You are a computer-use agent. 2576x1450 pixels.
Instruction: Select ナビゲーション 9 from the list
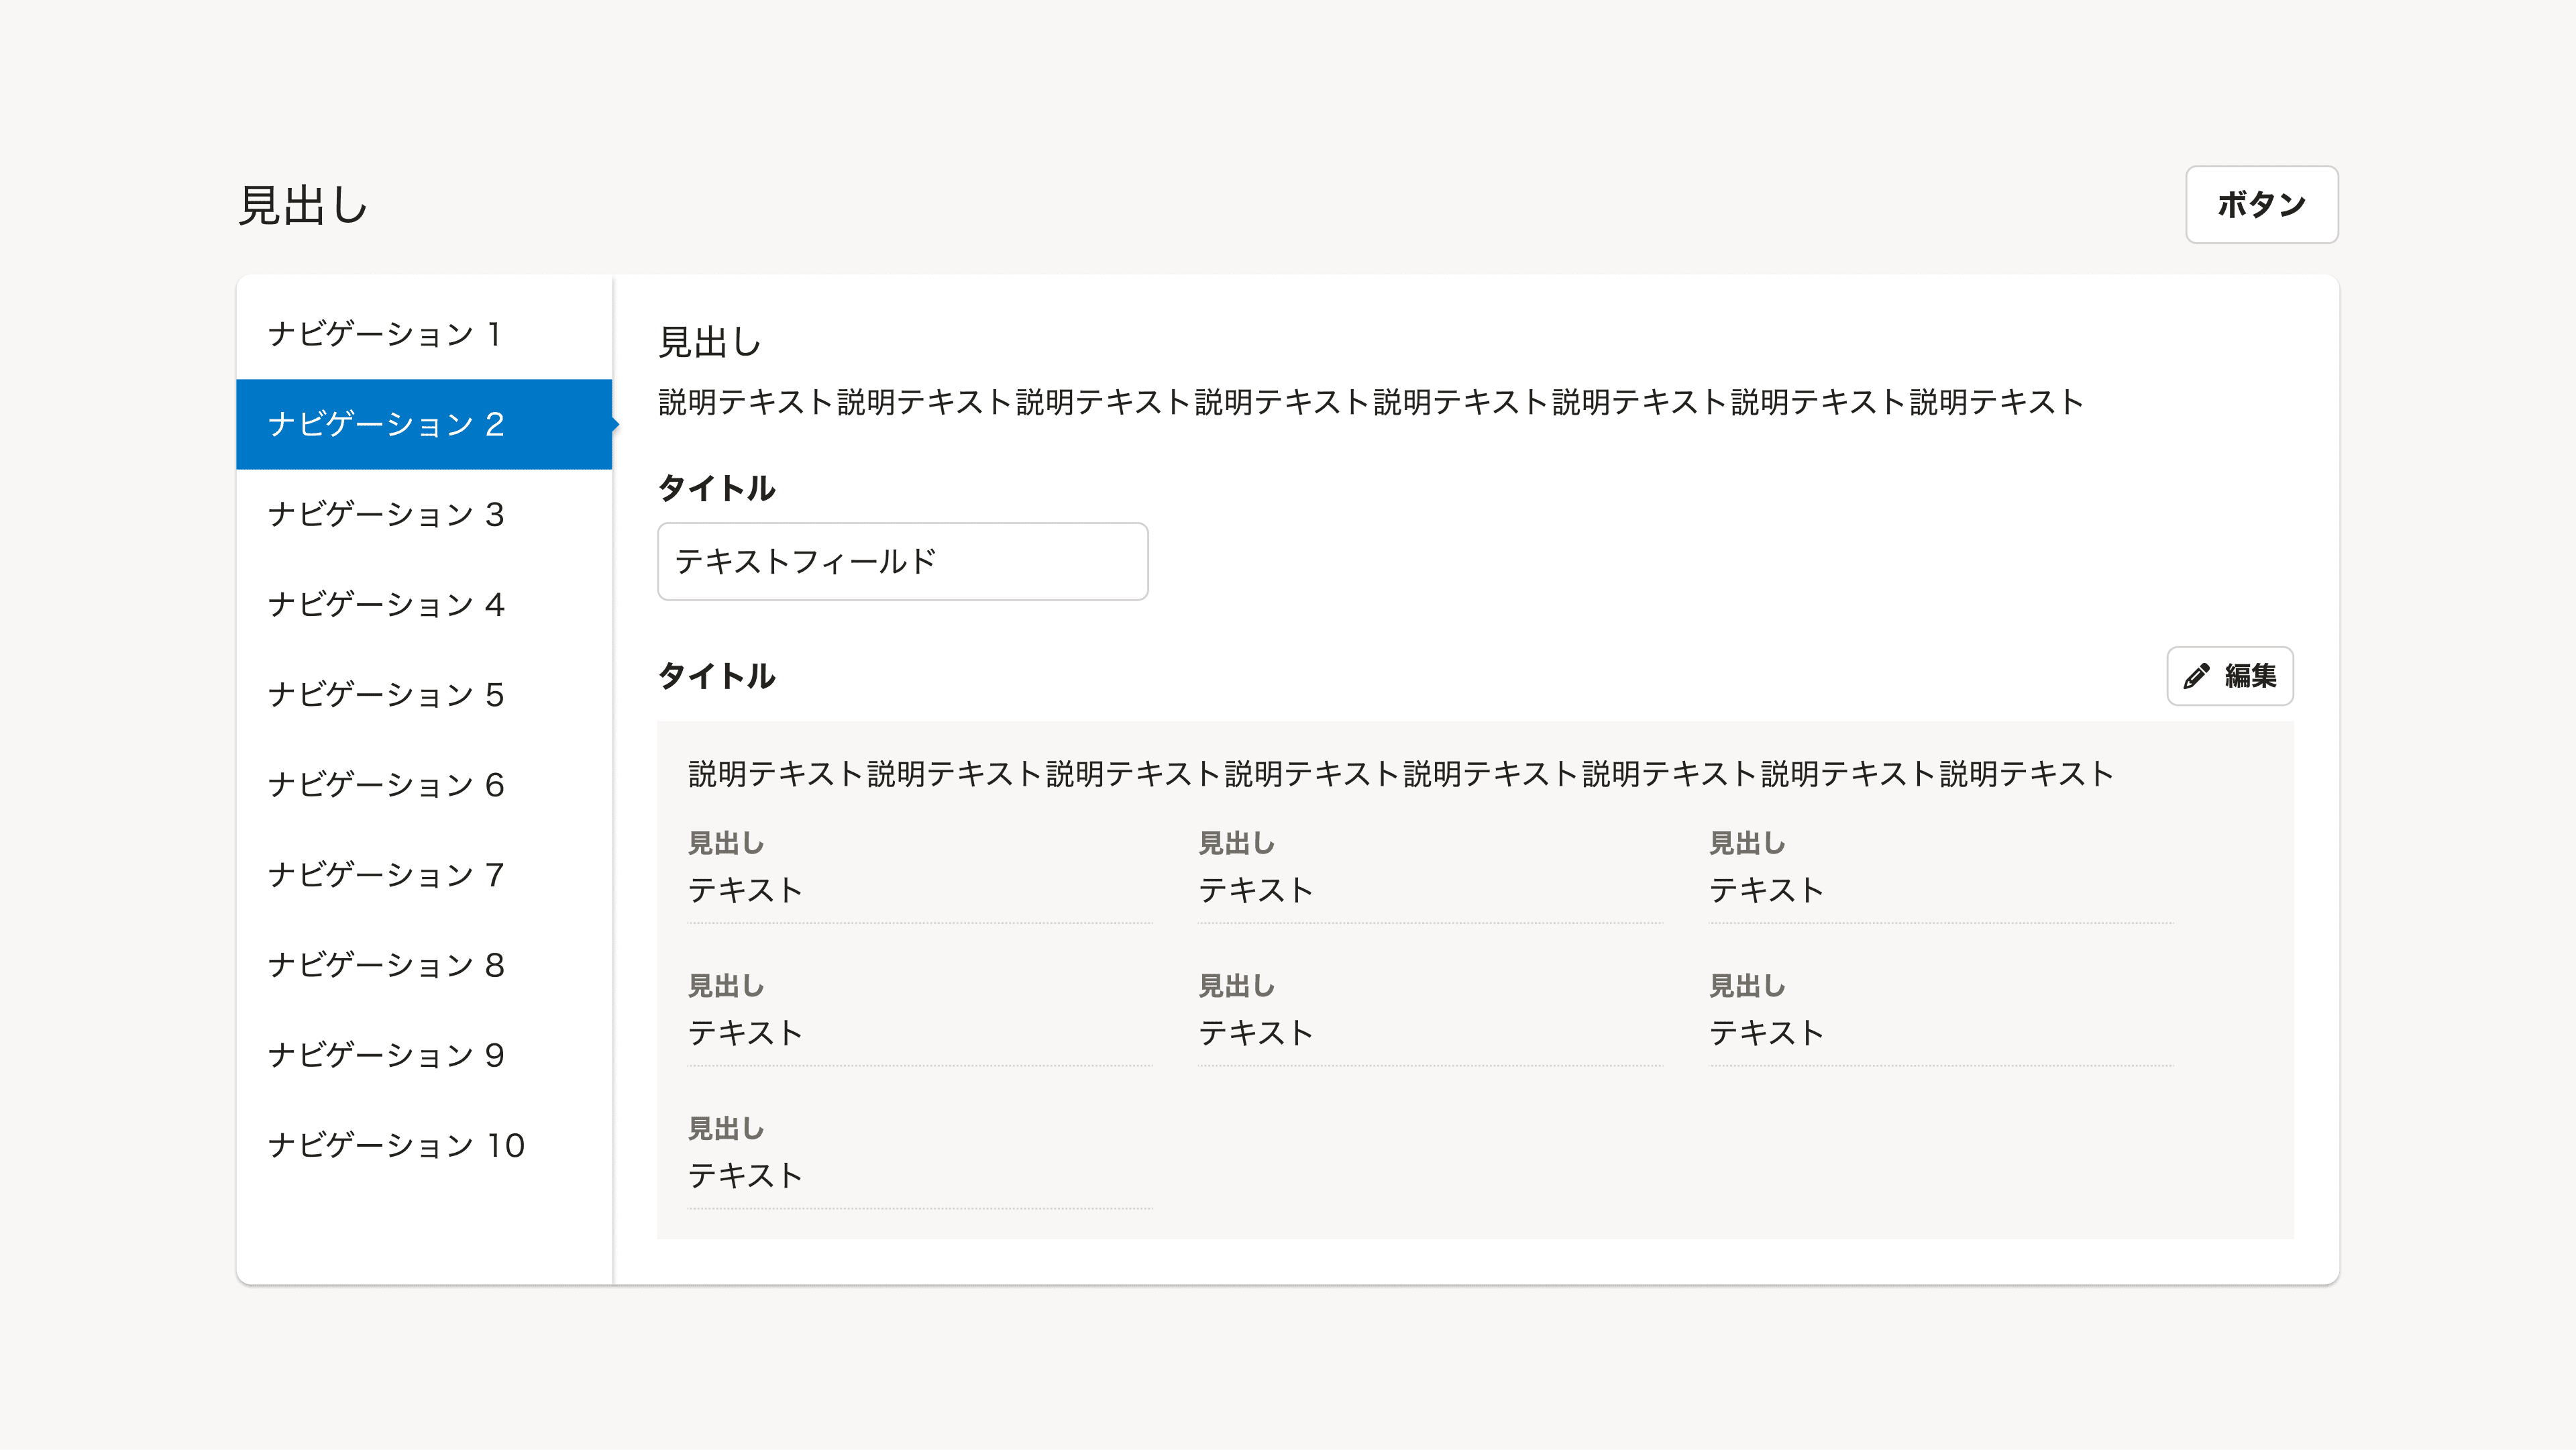point(385,1054)
